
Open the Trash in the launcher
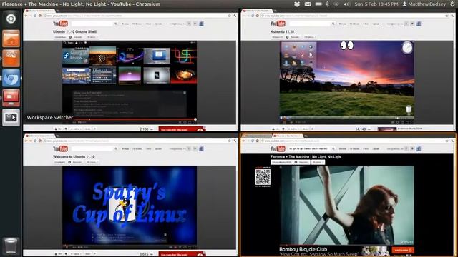11,246
